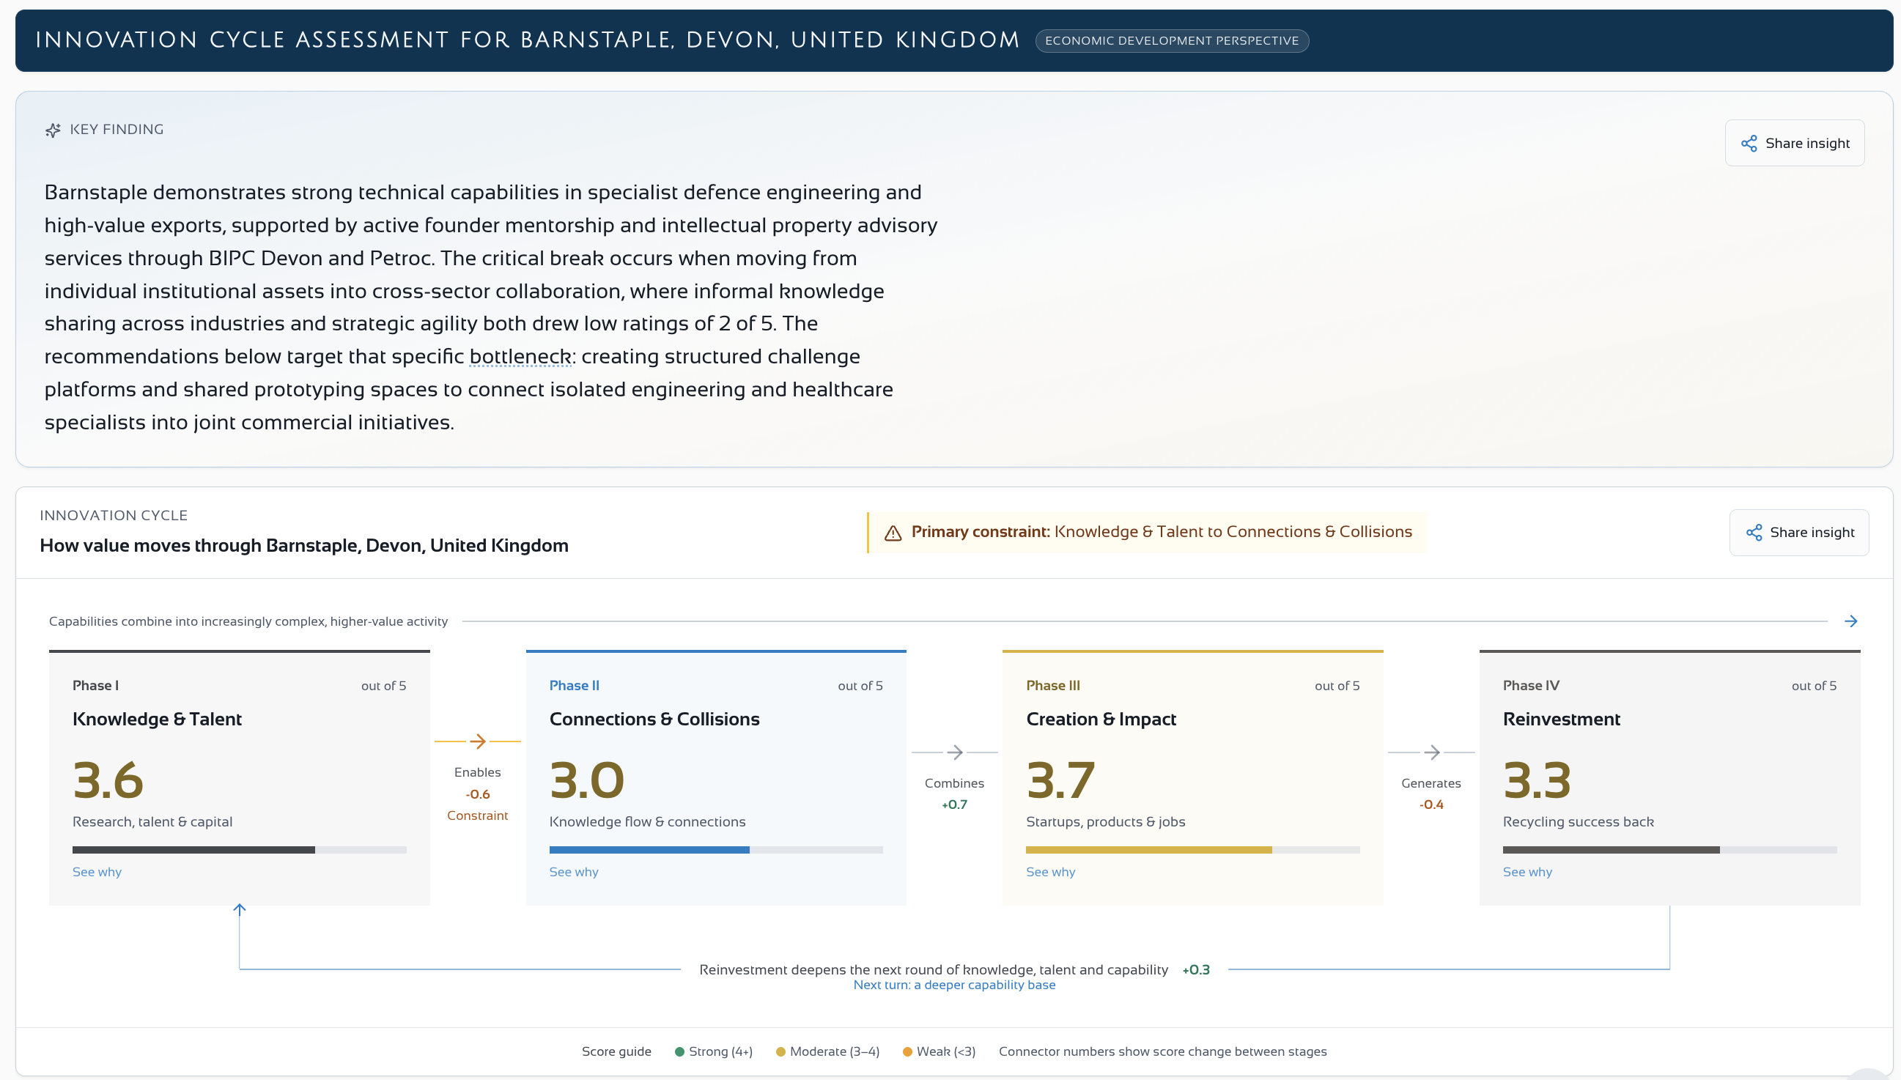Click the Knowledge & Talent heading

coord(158,720)
